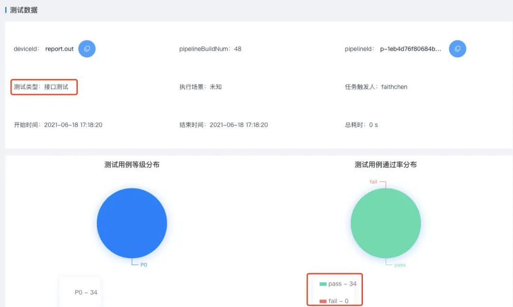Viewport: 513px width, 307px height.
Task: Click the 任务触发人 faithchen name
Action: coord(394,87)
